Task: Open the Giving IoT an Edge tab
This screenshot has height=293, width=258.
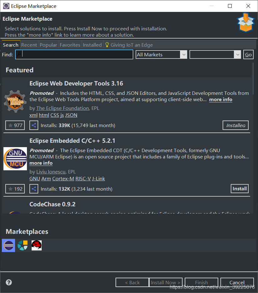Action: coord(129,45)
